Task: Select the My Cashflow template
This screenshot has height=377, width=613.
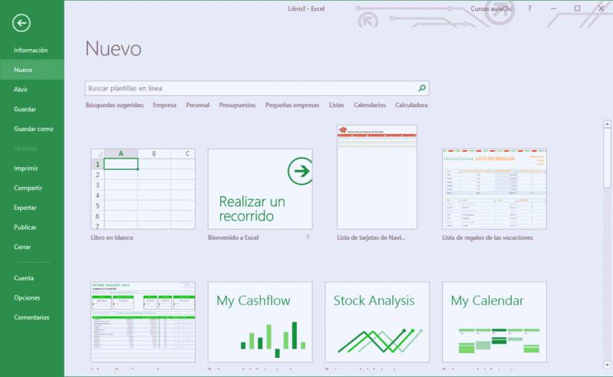Action: pyautogui.click(x=259, y=321)
